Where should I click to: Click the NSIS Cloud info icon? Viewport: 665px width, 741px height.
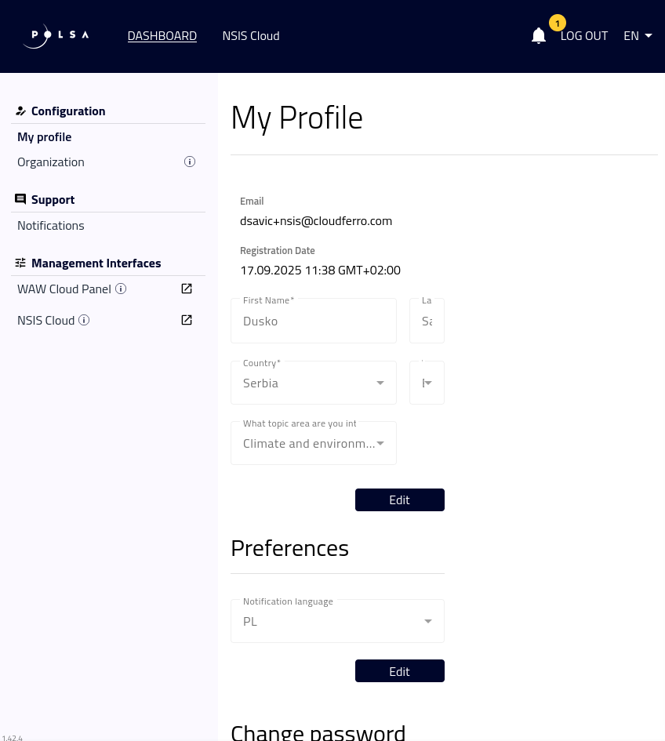coord(84,320)
